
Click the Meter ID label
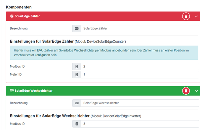[16, 75]
